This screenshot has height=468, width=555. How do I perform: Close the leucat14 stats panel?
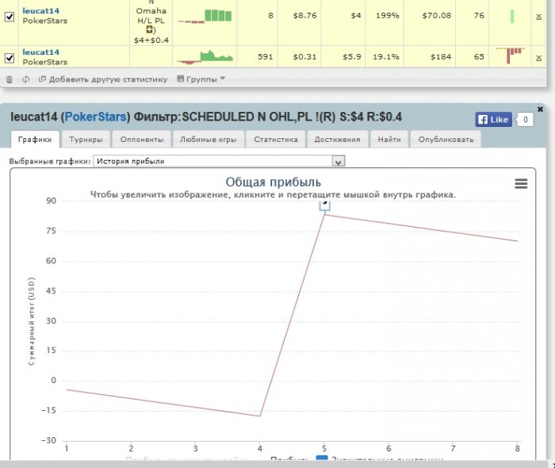pos(540,109)
